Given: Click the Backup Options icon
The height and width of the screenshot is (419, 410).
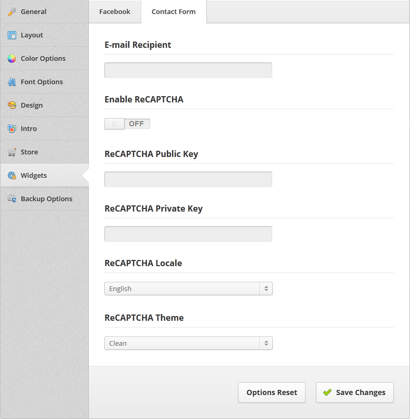Looking at the screenshot, I should [x=12, y=199].
